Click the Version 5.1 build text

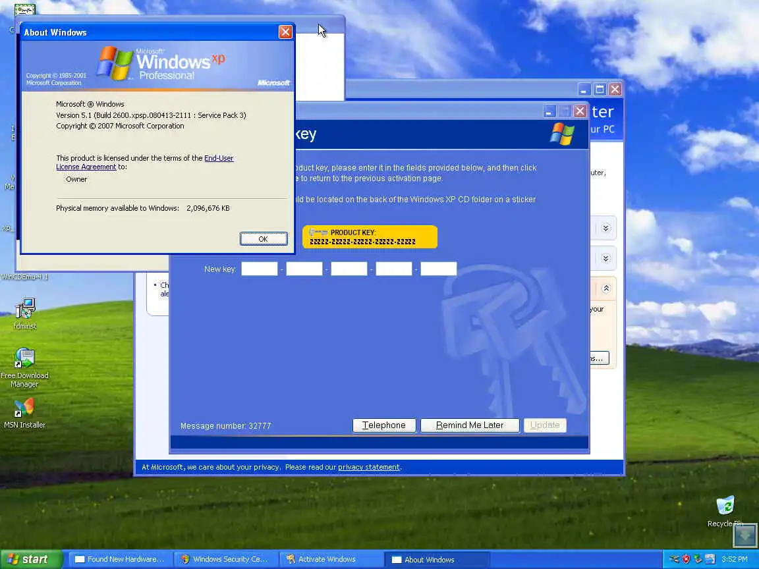(151, 115)
